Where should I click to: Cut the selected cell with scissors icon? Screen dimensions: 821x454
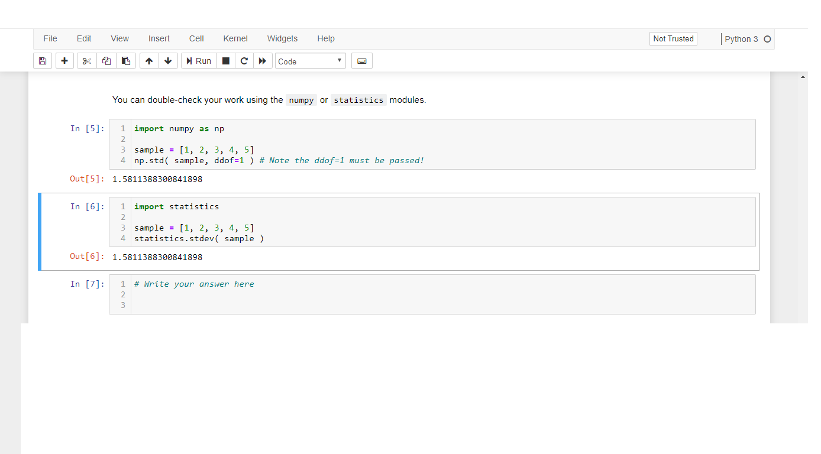coord(86,60)
